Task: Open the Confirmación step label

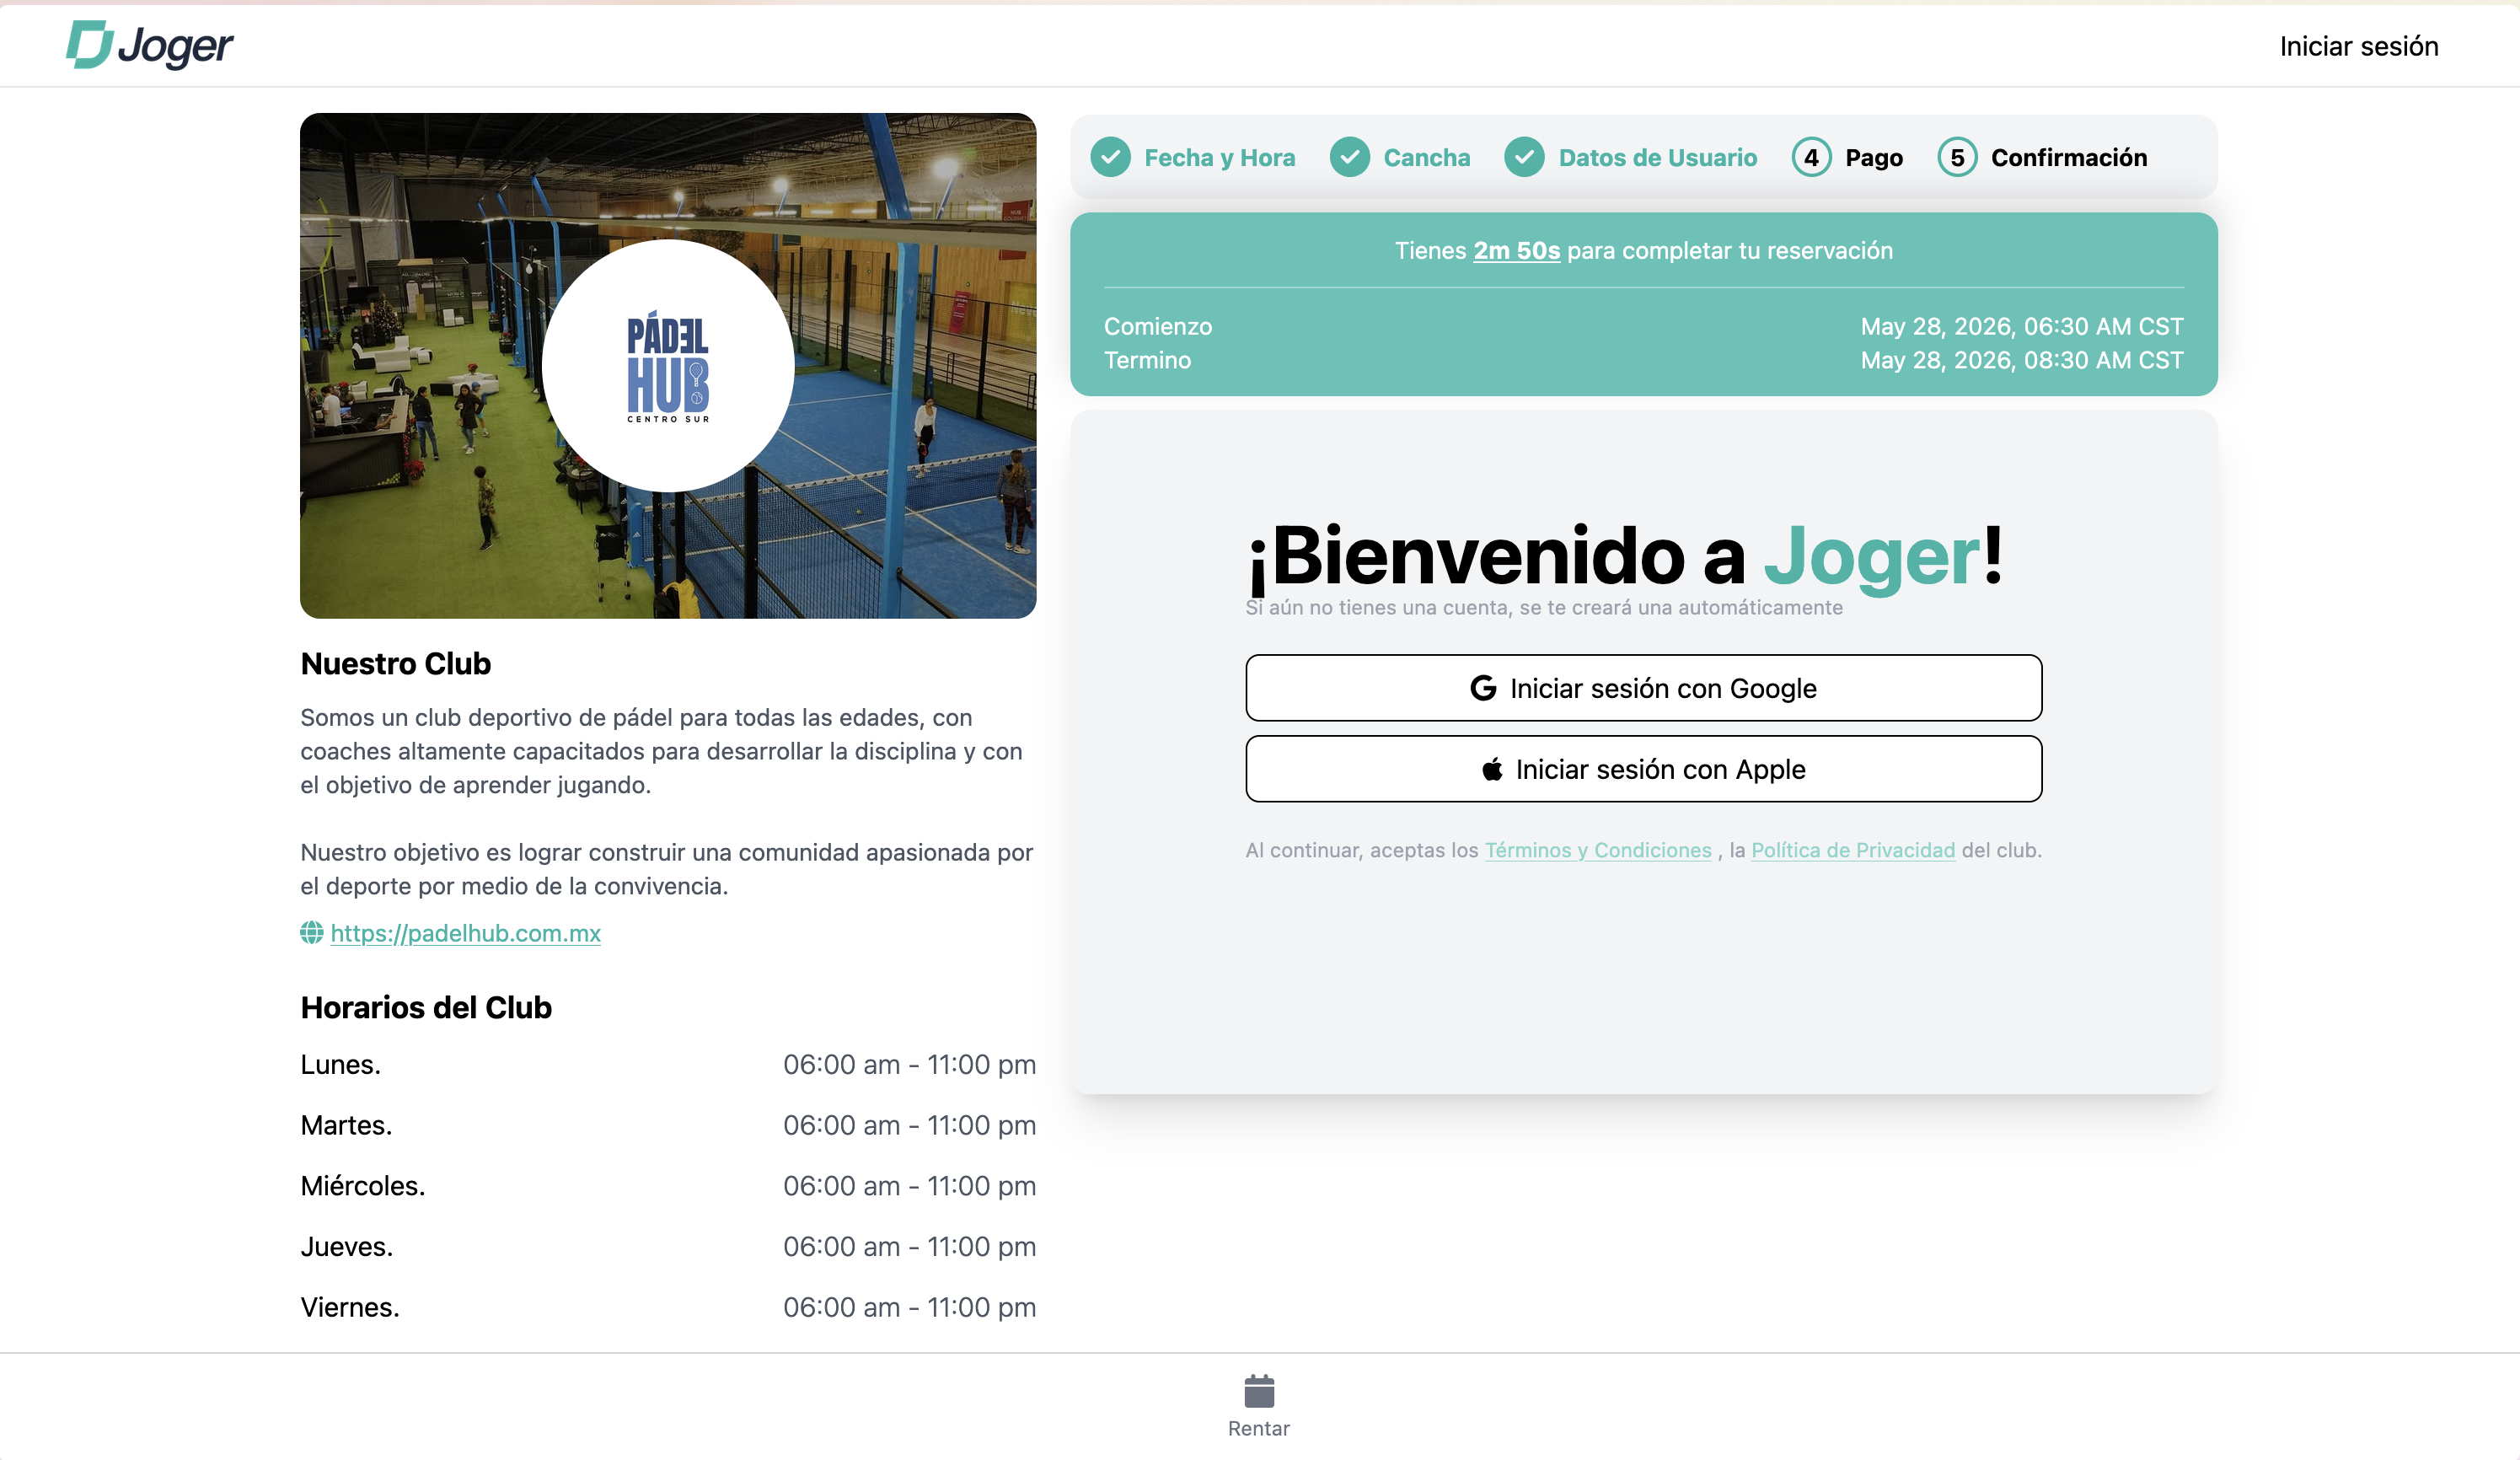Action: coord(2068,157)
